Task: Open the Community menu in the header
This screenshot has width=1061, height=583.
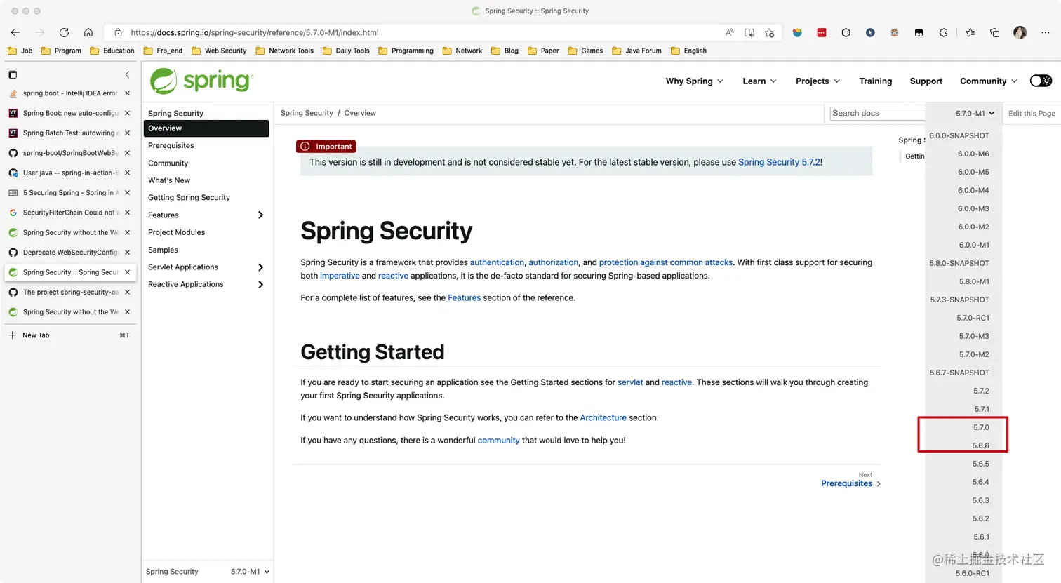Action: click(x=984, y=81)
